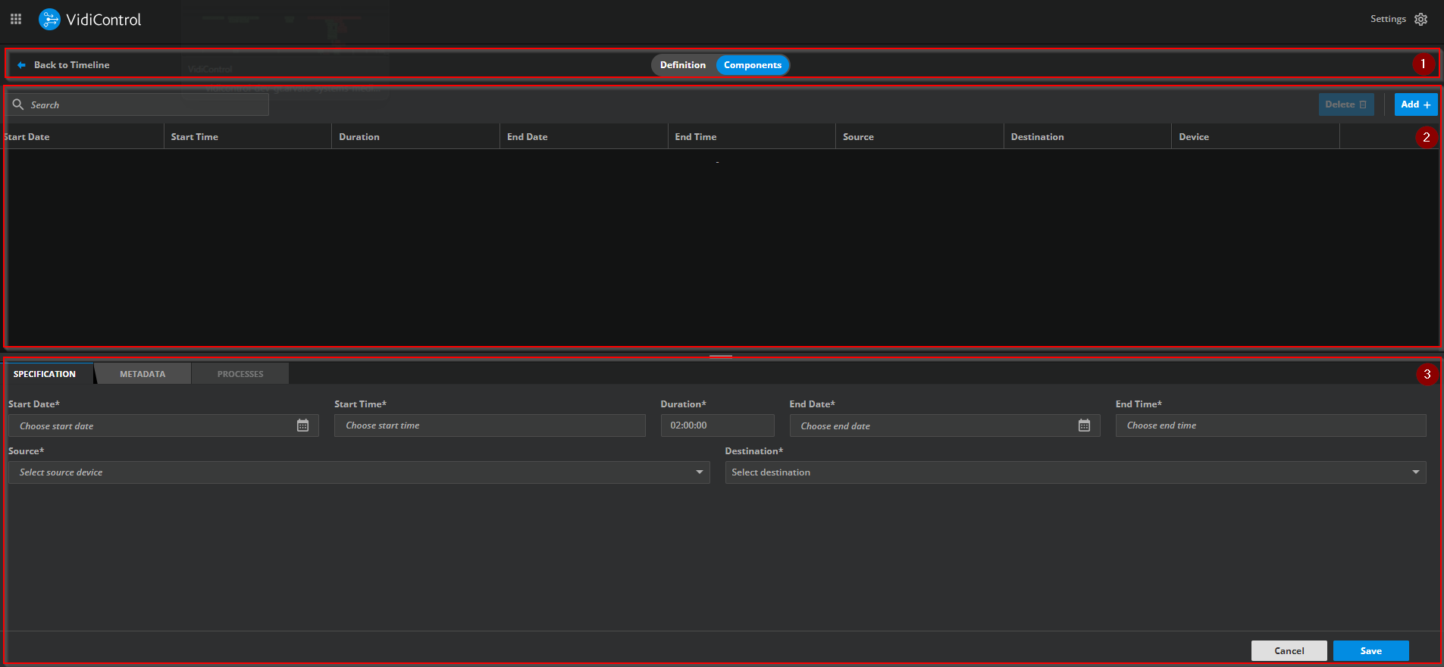Click the Save button

(1370, 651)
